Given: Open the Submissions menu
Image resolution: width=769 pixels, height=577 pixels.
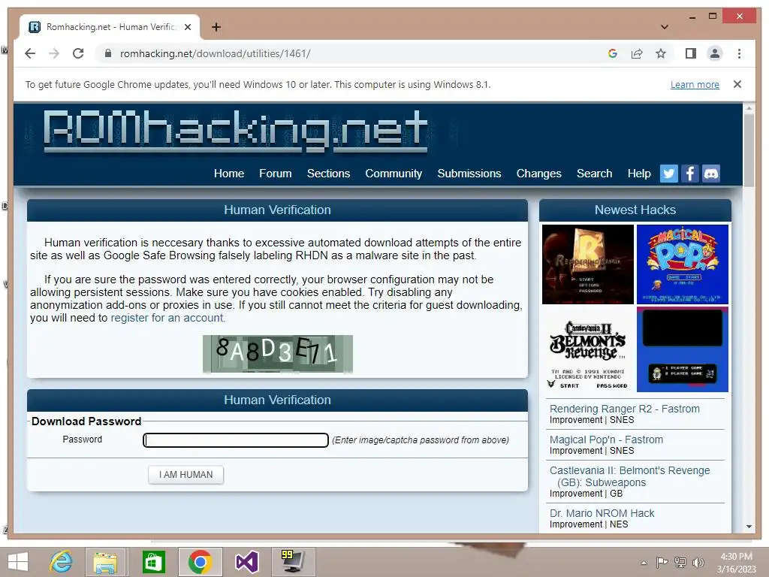Looking at the screenshot, I should (469, 174).
